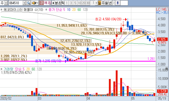169x101 pixels.
Task: Select the 일 daily chart toggle
Action: (100, 3)
